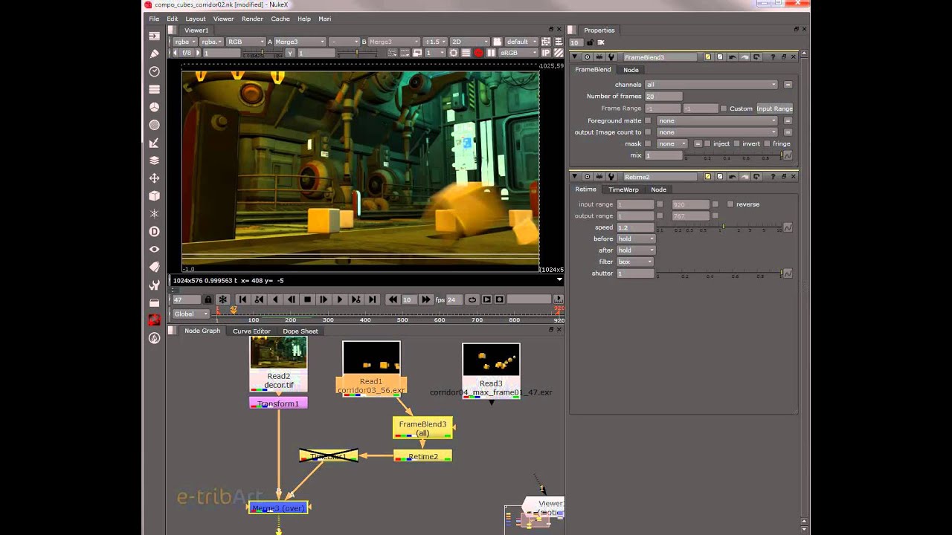Viewport: 952px width, 535px height.
Task: Click the IP input process button
Action: pos(546,53)
